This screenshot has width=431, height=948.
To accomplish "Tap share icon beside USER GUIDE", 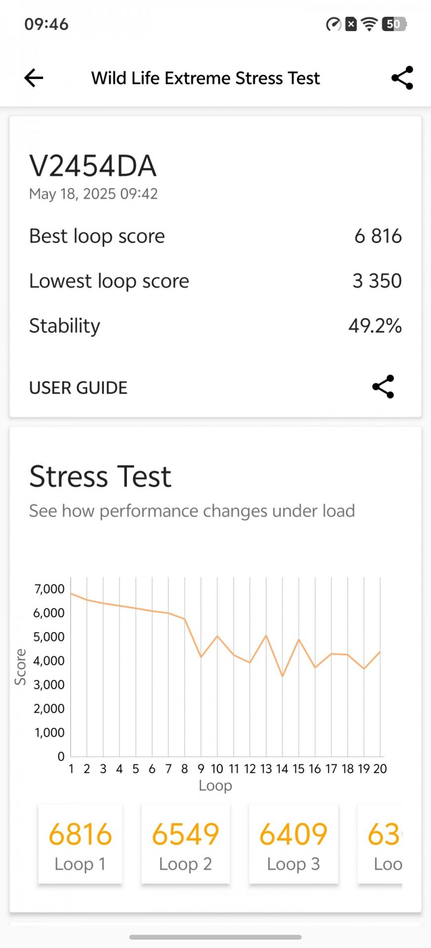I will pyautogui.click(x=383, y=387).
